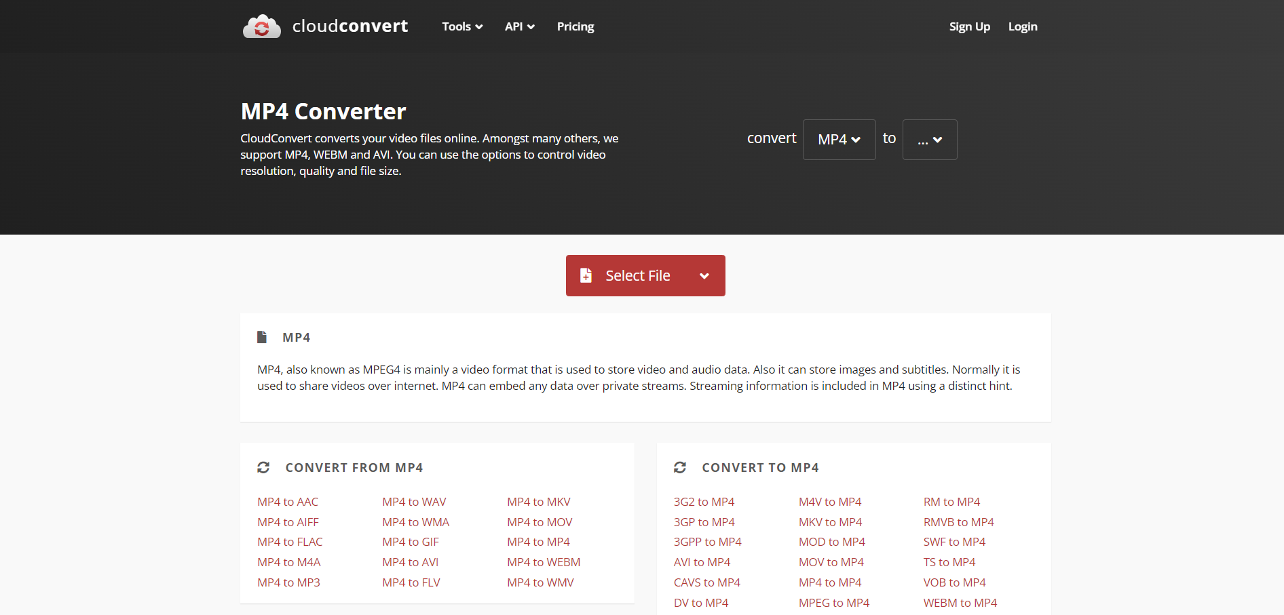Click the CONVERT TO MP4 section title
The height and width of the screenshot is (615, 1284).
coord(760,467)
